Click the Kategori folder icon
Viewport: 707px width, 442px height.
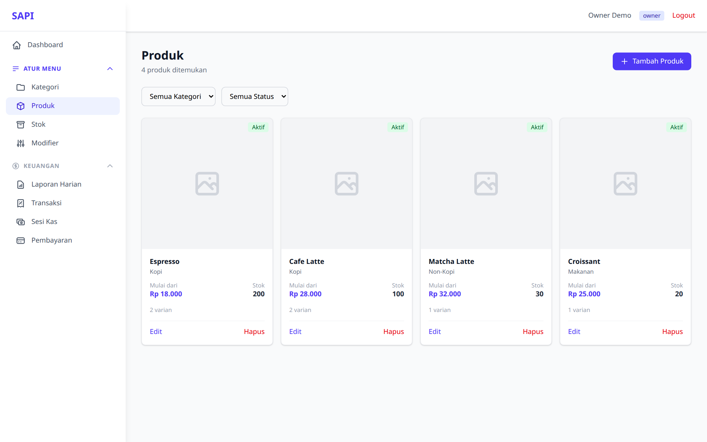coord(21,87)
